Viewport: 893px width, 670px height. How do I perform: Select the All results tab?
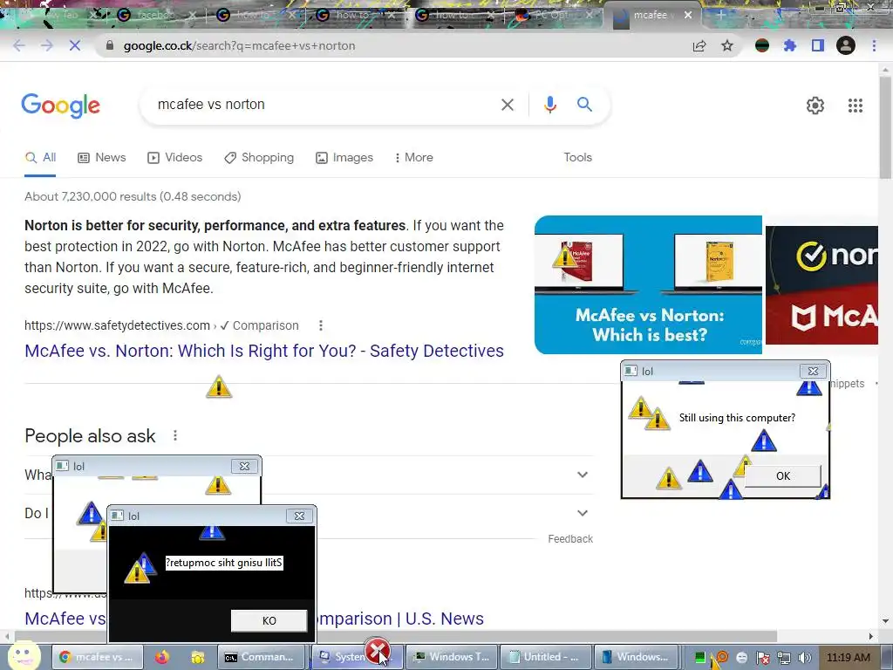click(40, 157)
